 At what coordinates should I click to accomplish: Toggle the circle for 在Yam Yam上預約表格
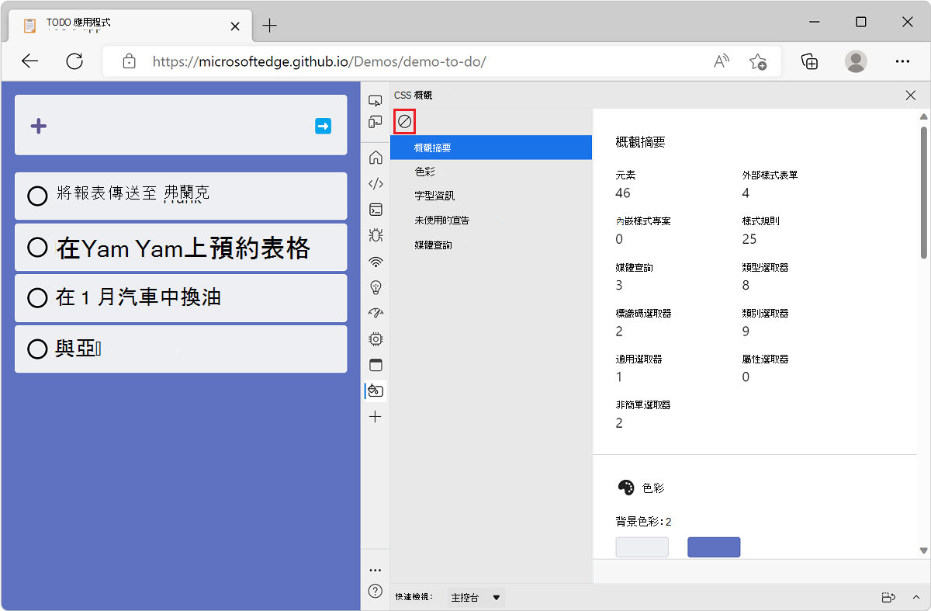point(36,247)
